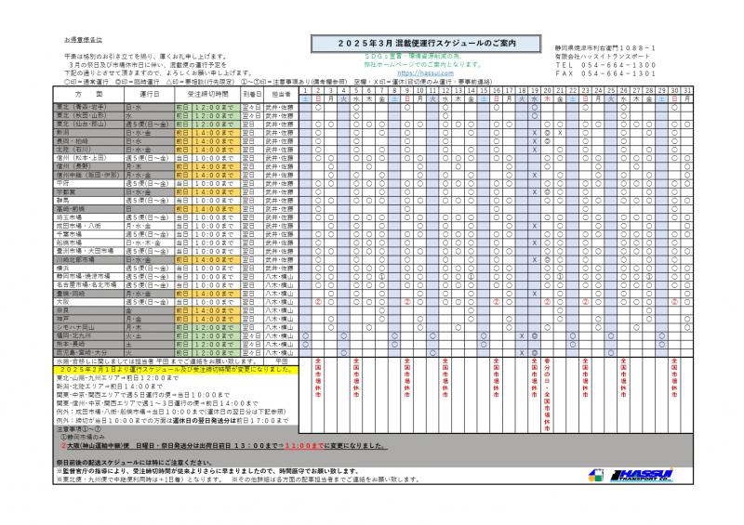Click day 20 in the calendar header
The height and width of the screenshot is (525, 744).
(x=547, y=90)
